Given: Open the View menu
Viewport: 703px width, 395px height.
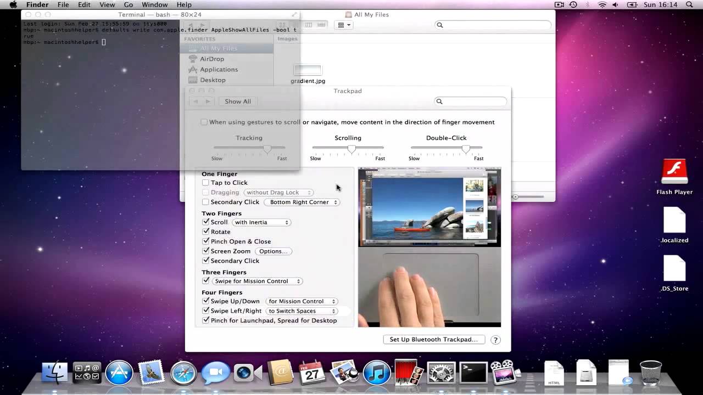Looking at the screenshot, I should pyautogui.click(x=107, y=5).
